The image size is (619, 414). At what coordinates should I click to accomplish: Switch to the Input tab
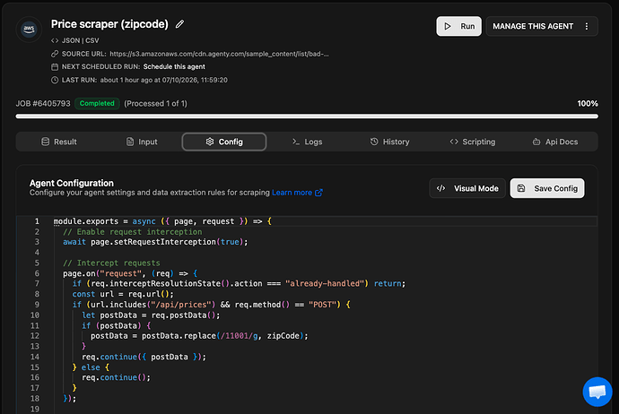pyautogui.click(x=142, y=142)
